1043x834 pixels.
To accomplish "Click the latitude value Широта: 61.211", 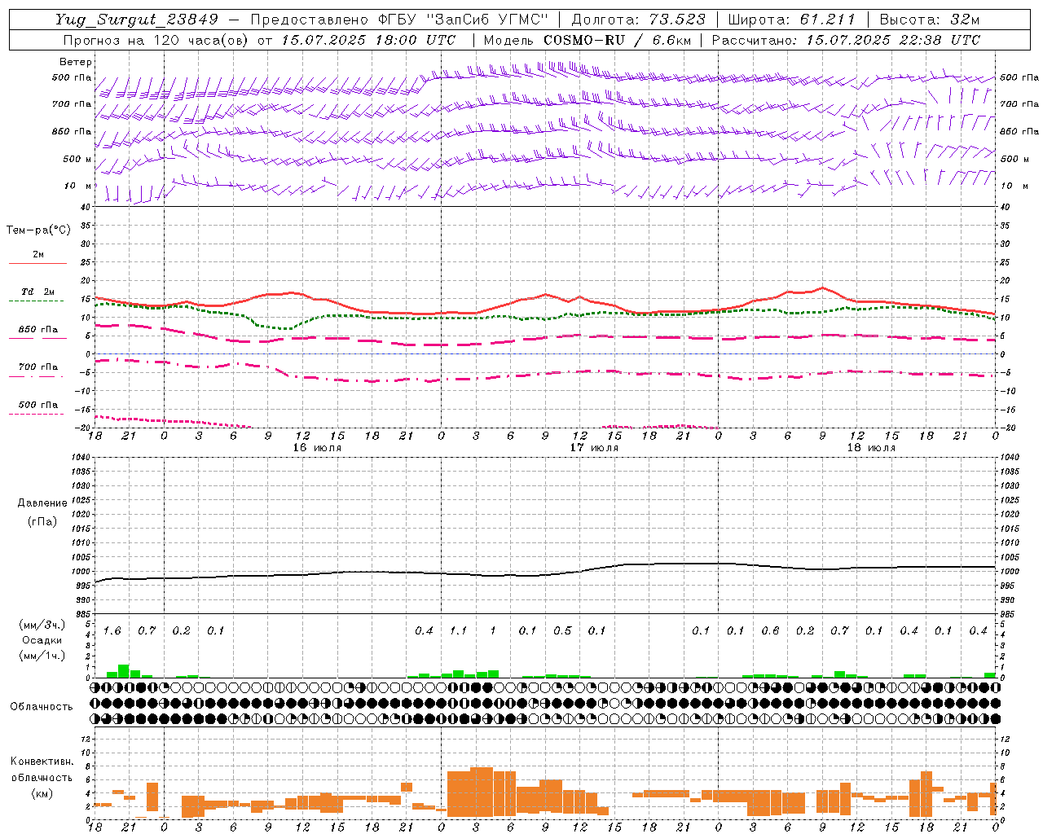I will pos(791,20).
